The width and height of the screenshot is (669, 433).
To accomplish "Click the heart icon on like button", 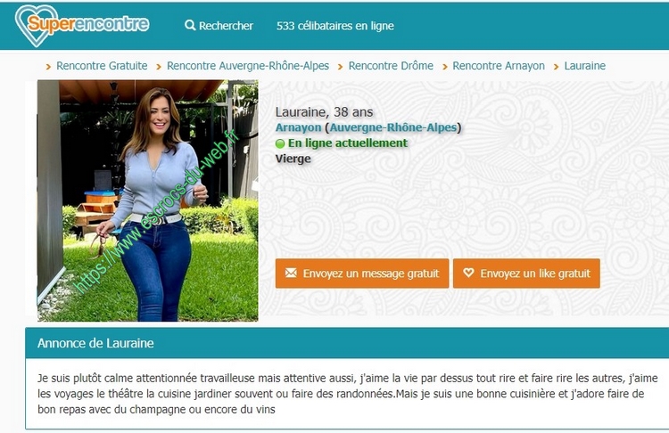I will click(x=468, y=273).
